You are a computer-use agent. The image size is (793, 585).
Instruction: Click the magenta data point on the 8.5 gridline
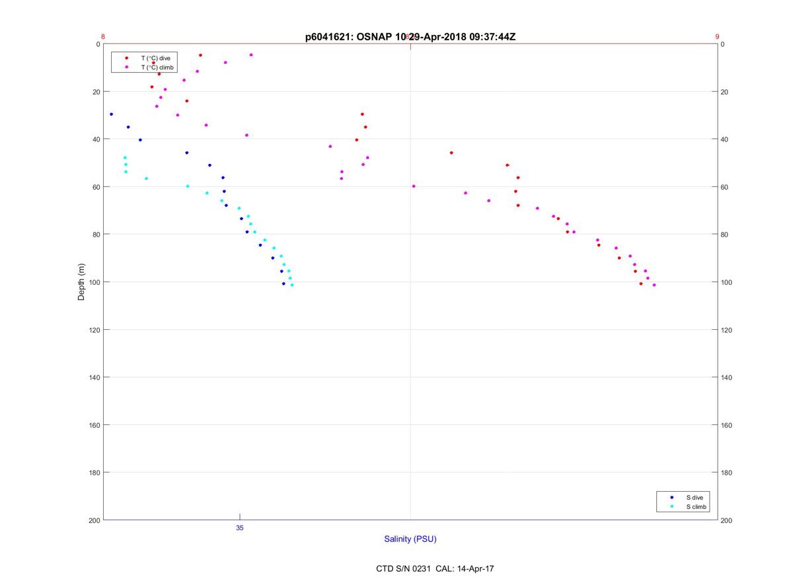(414, 186)
